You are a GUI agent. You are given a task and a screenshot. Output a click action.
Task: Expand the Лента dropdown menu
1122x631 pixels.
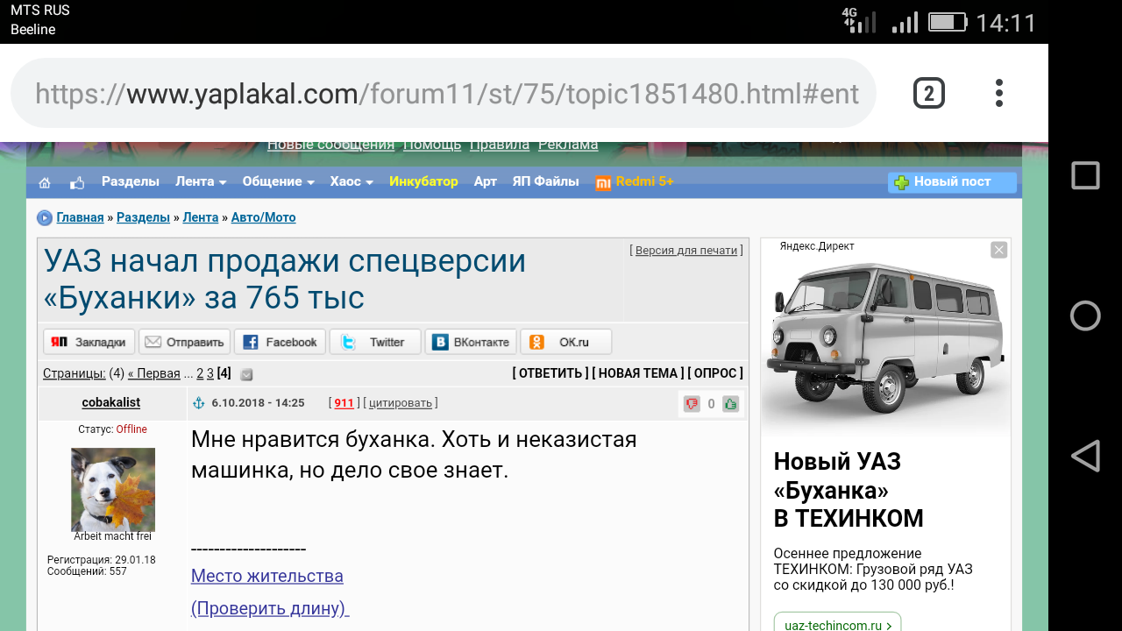(x=201, y=181)
